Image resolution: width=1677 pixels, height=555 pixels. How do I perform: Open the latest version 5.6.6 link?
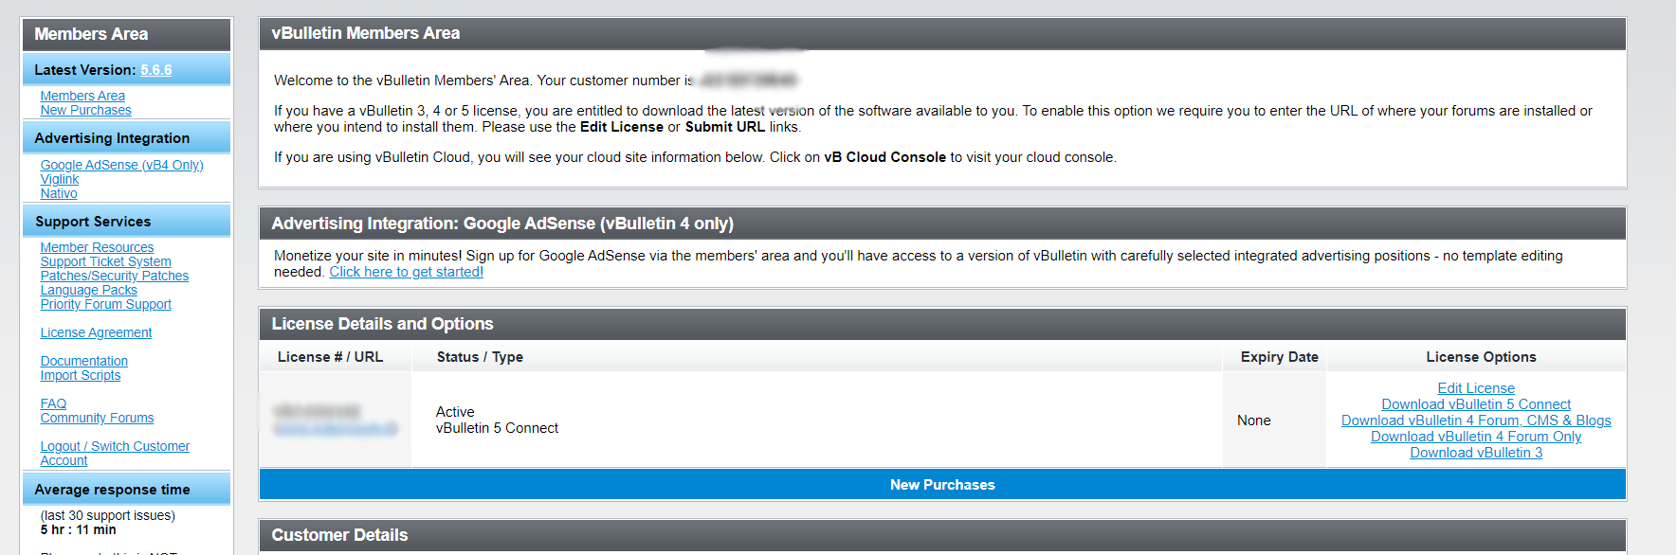click(156, 70)
